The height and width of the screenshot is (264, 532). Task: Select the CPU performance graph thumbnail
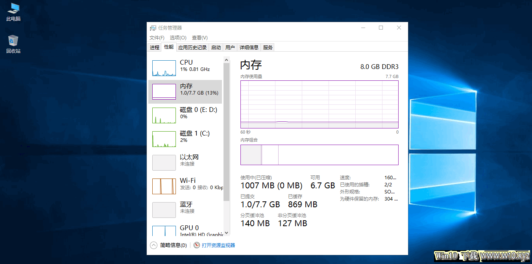point(164,68)
